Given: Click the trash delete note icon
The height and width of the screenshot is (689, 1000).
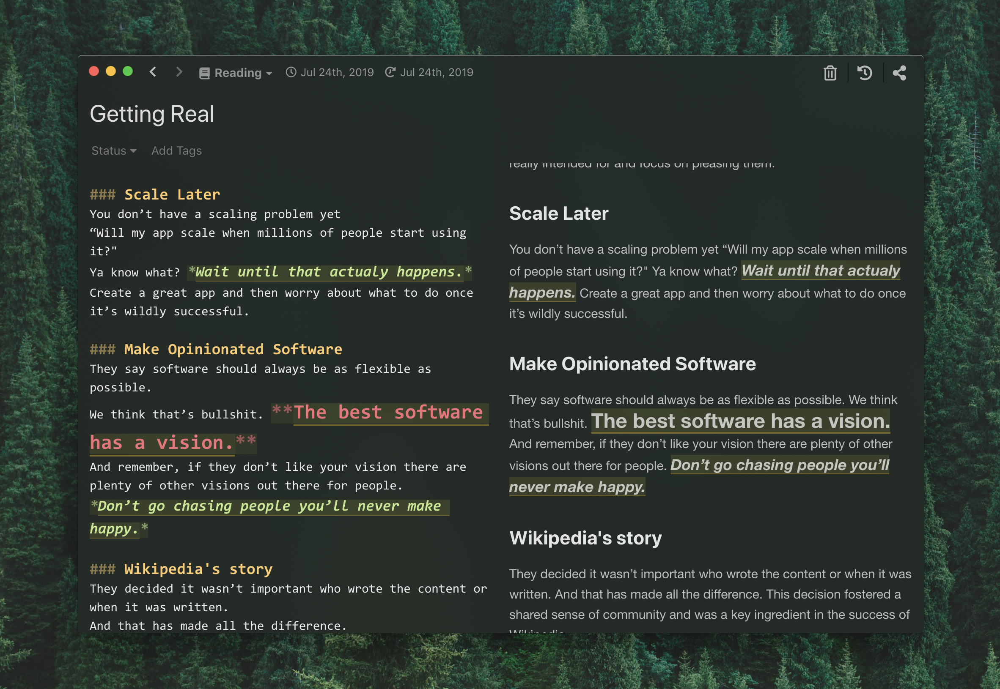Looking at the screenshot, I should click(830, 73).
